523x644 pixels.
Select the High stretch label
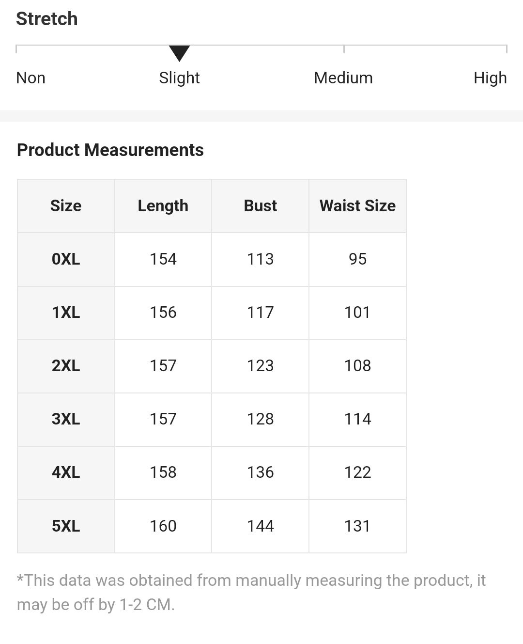490,78
